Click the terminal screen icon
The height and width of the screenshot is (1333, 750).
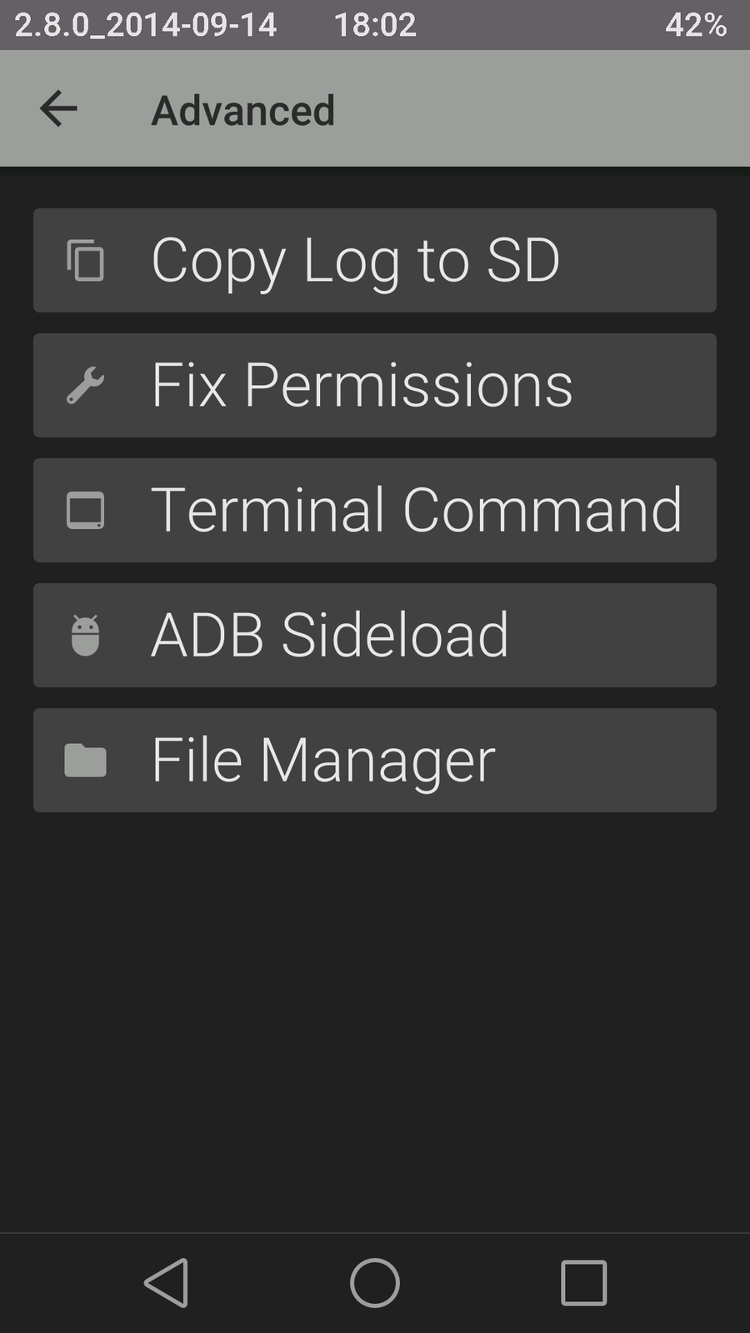(85, 510)
